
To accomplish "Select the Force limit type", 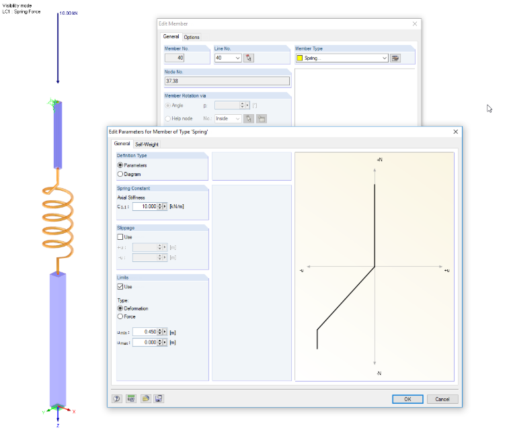I will pos(120,316).
